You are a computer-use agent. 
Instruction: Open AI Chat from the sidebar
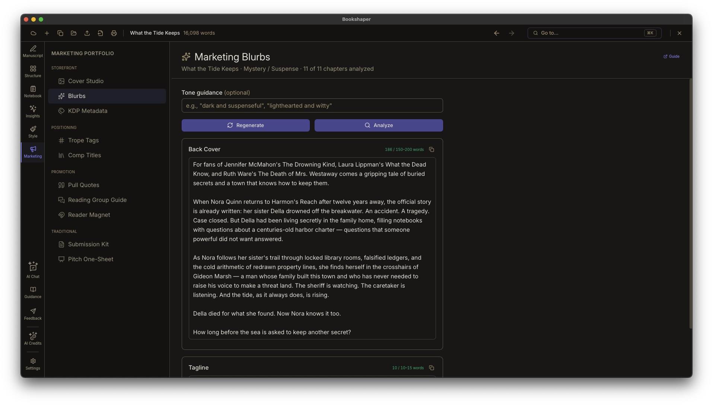pos(33,270)
